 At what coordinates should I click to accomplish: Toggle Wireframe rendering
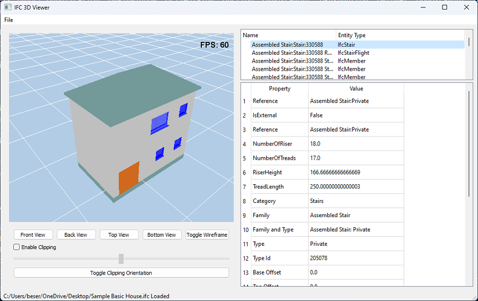pyautogui.click(x=207, y=235)
